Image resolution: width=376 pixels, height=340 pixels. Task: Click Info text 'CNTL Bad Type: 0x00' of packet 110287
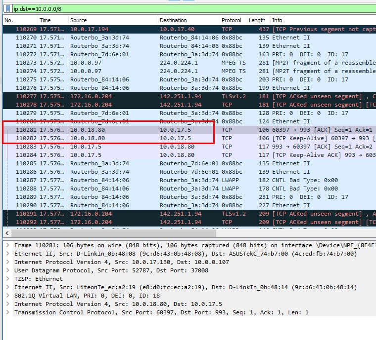(305, 180)
